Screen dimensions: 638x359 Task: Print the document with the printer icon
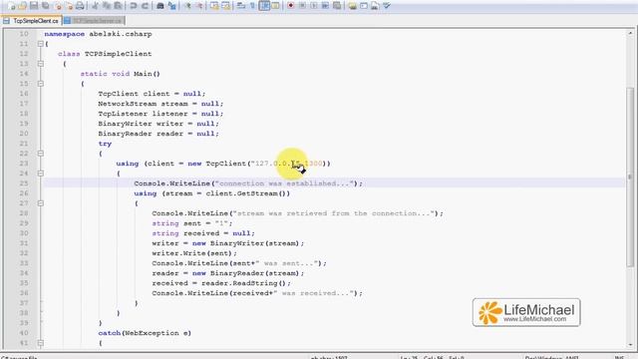pos(80,6)
